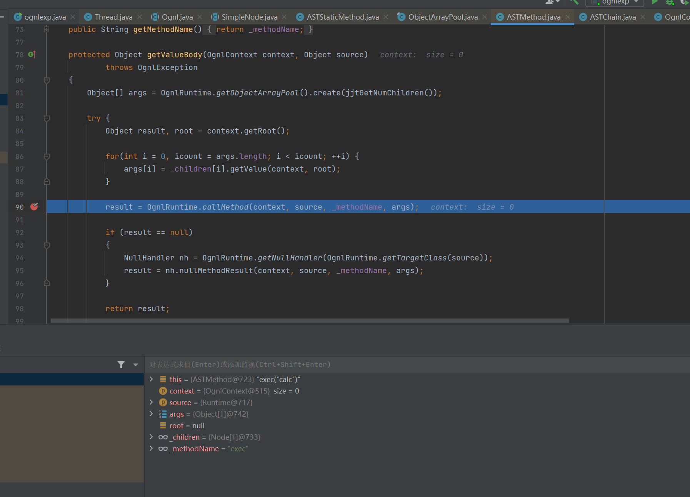Close the ognlexp.java tab
The width and height of the screenshot is (690, 497).
[x=73, y=17]
